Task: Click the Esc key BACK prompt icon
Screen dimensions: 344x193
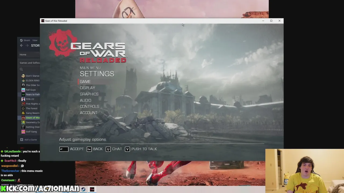Action: pos(89,149)
